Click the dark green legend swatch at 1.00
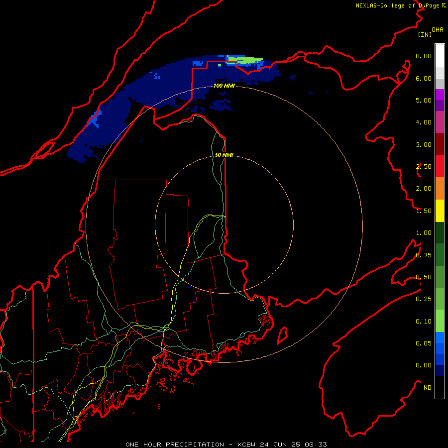The height and width of the screenshot is (448, 448). pyautogui.click(x=440, y=232)
